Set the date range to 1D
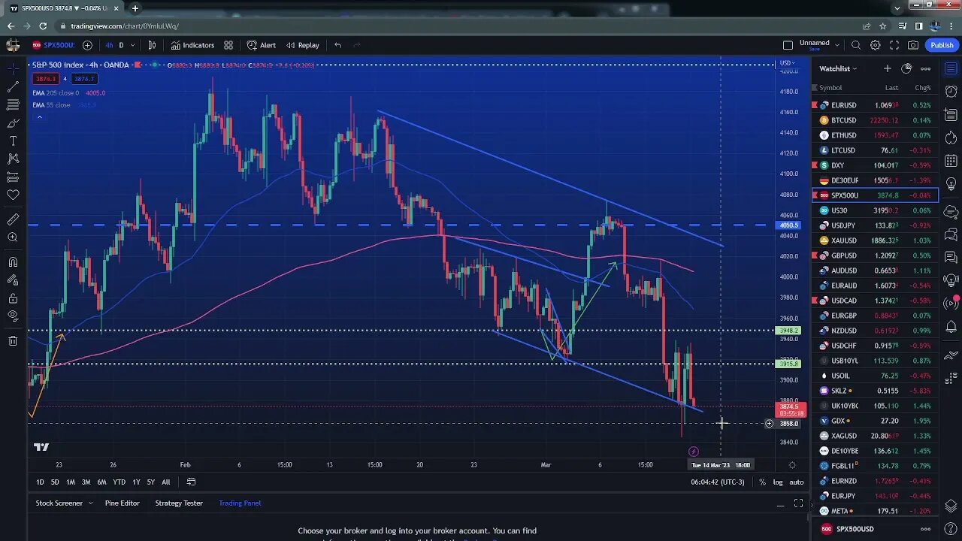The height and width of the screenshot is (541, 962). (x=40, y=482)
